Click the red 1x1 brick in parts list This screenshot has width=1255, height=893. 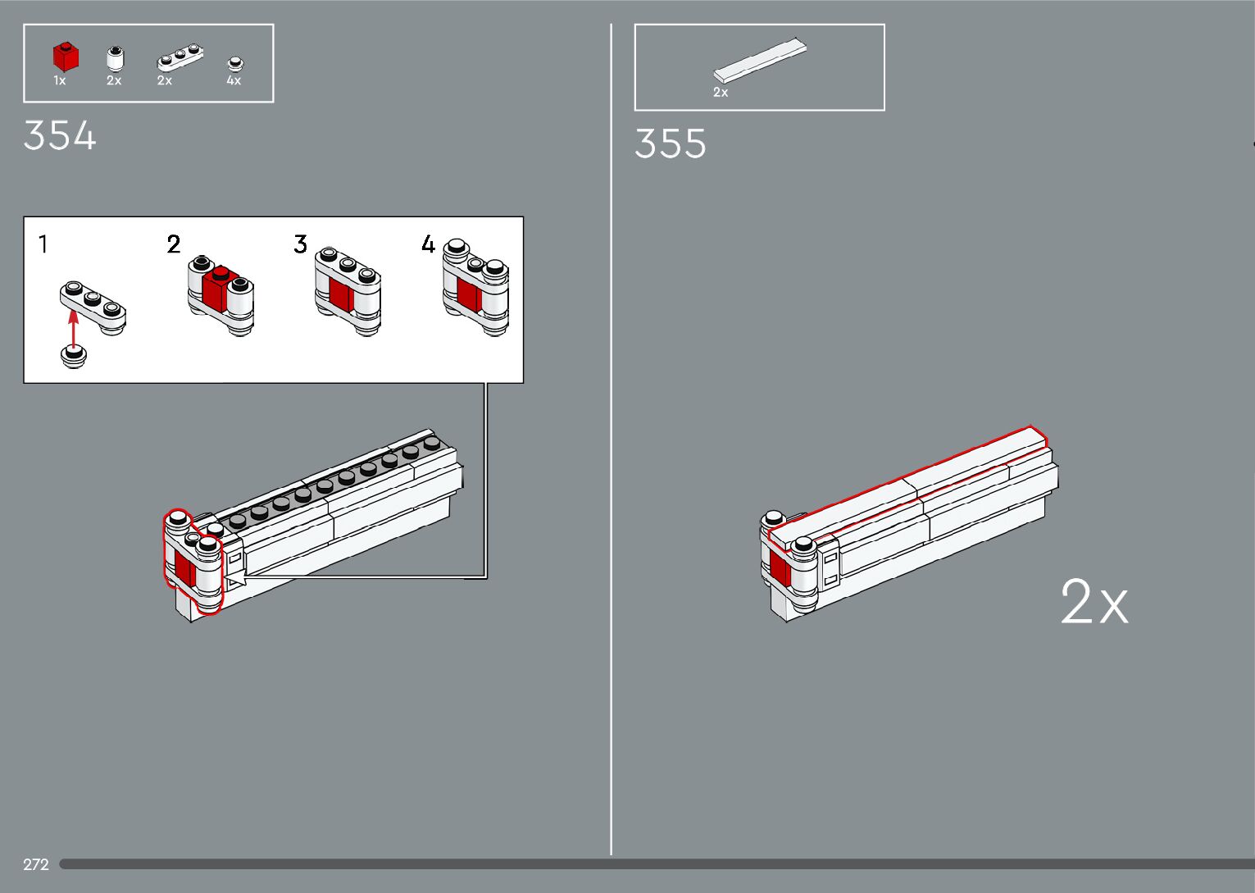point(66,57)
